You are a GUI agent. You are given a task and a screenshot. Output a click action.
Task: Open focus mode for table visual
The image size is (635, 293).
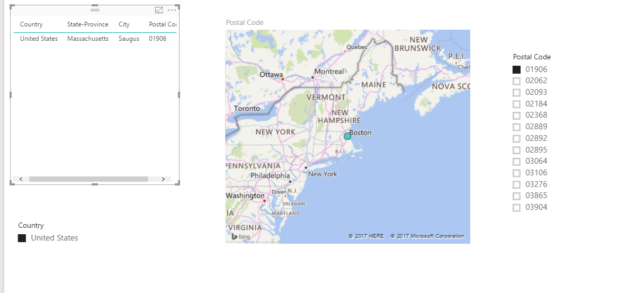point(159,10)
